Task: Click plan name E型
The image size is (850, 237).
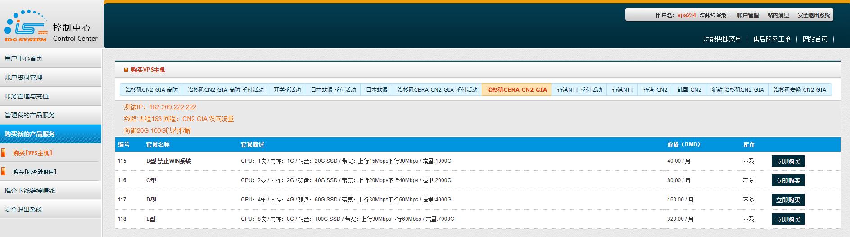Action: point(151,219)
